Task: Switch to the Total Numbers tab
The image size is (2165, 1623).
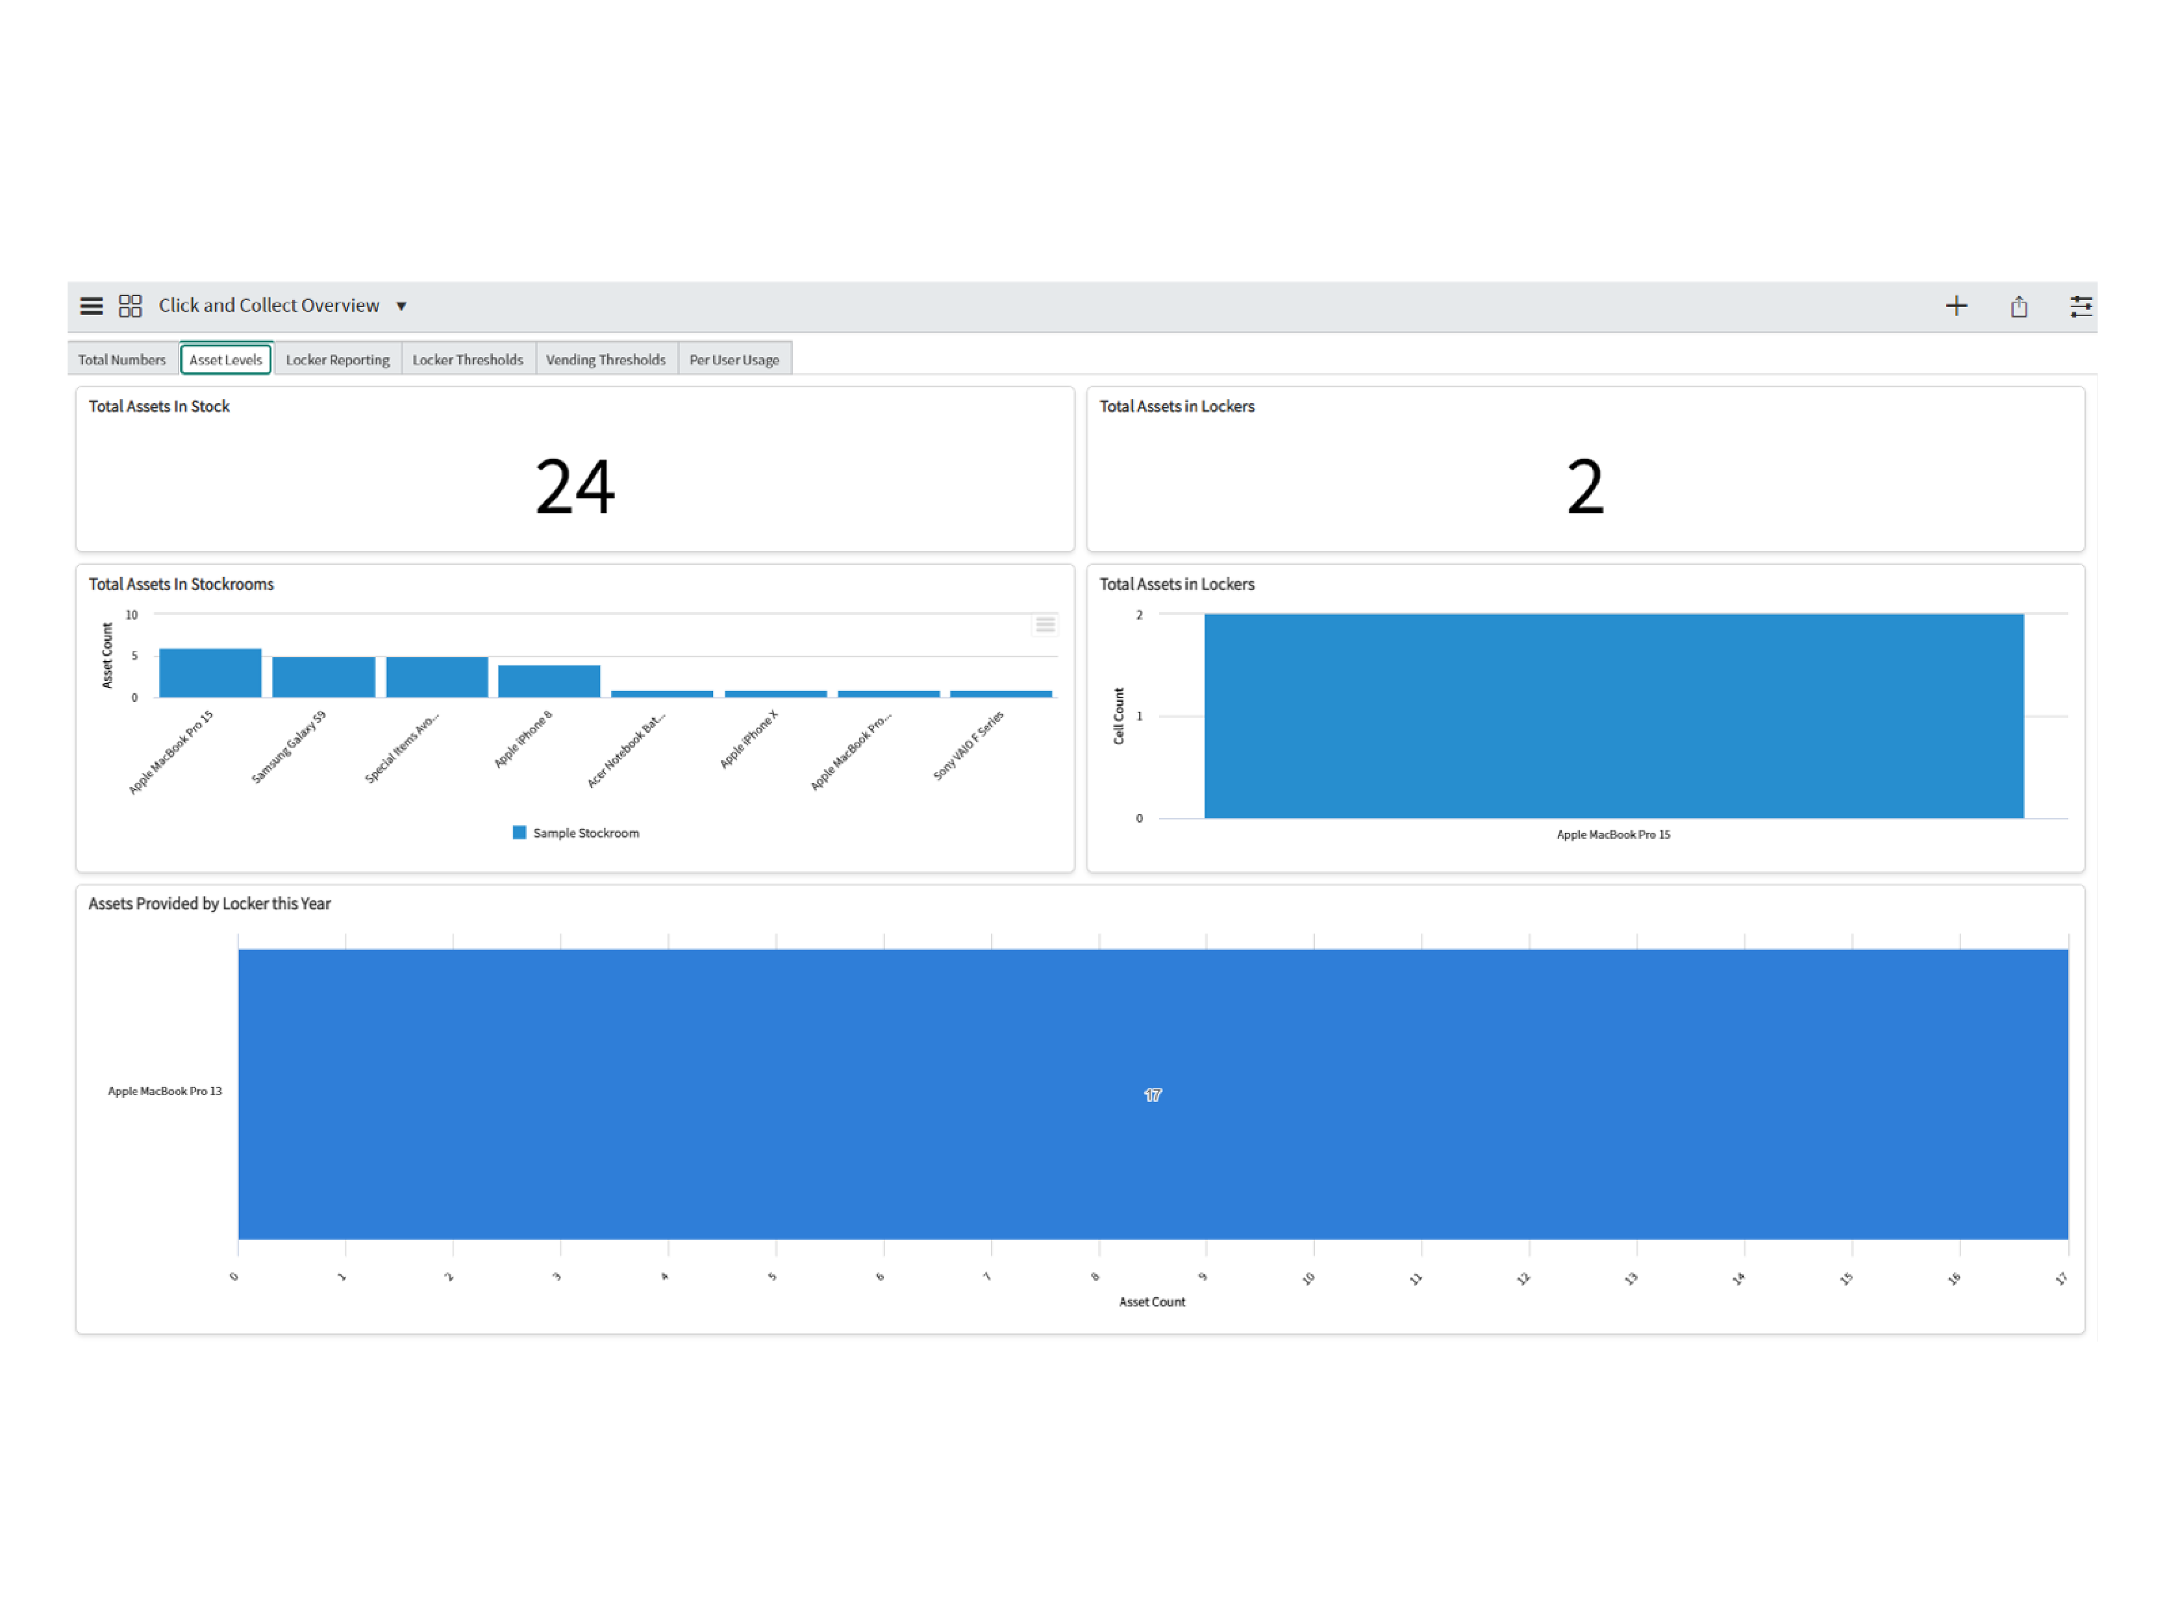Action: tap(122, 359)
